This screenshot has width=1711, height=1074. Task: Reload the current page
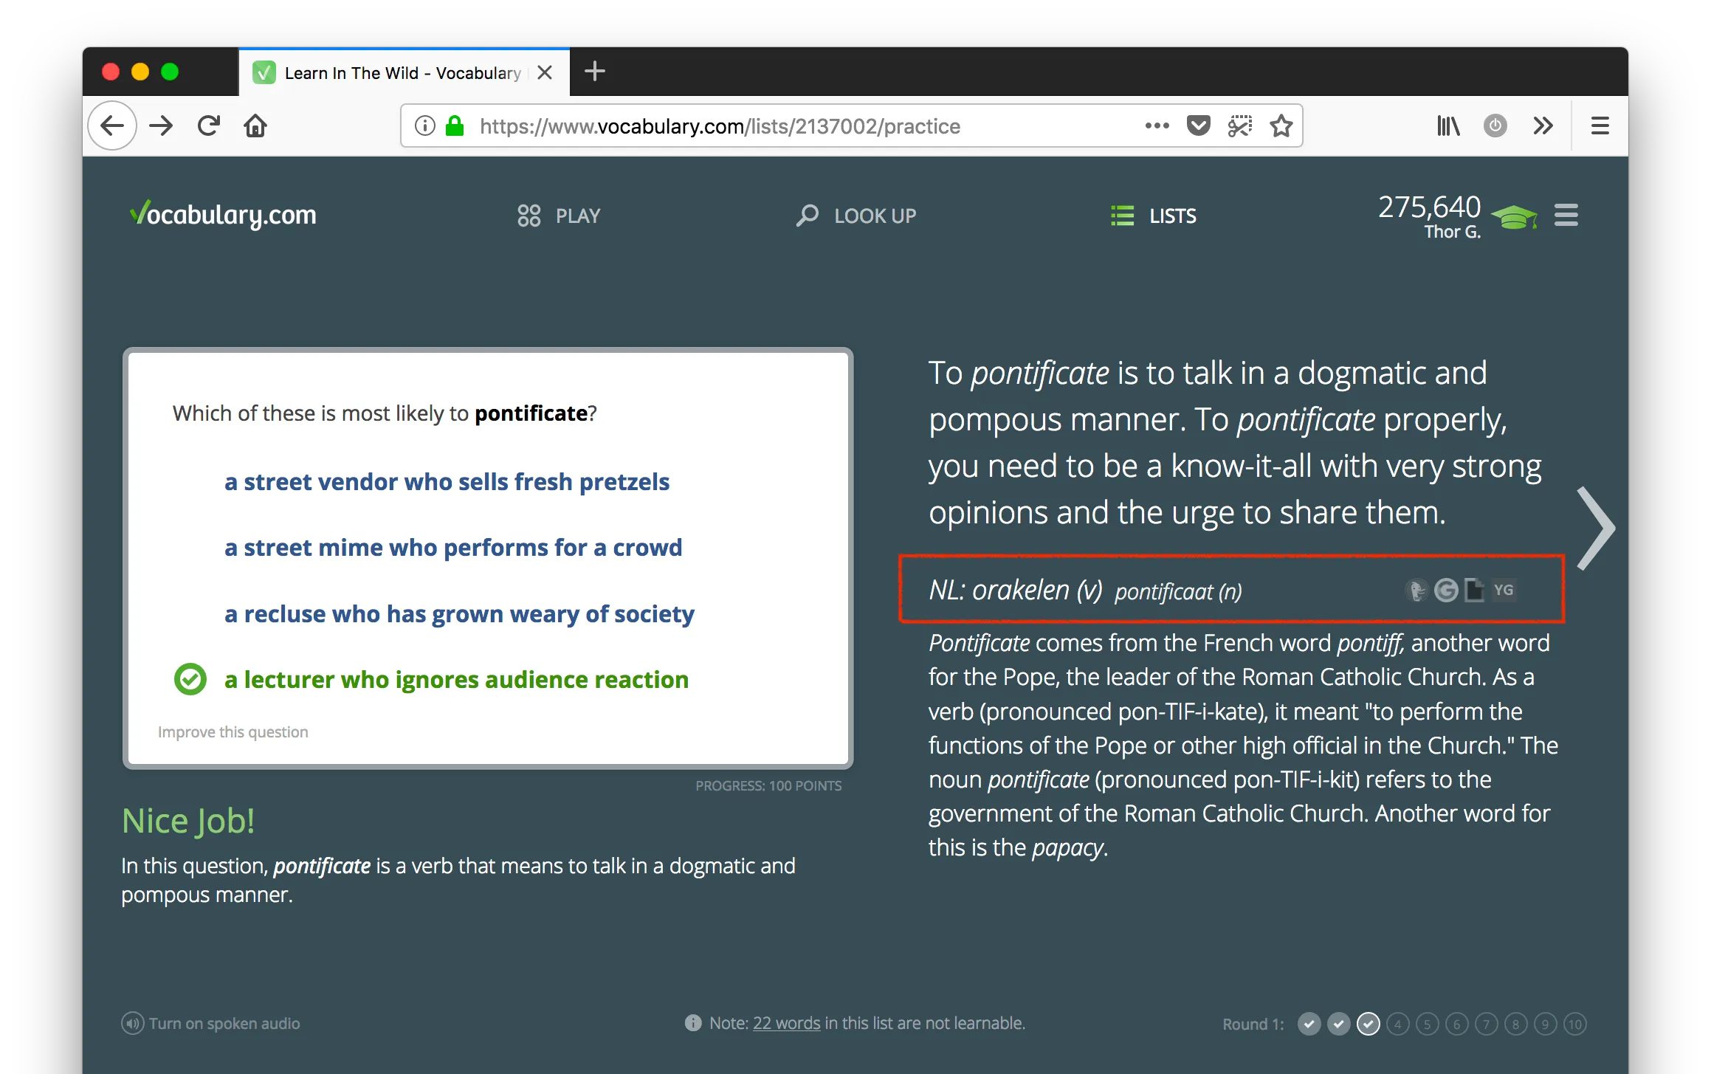coord(209,126)
